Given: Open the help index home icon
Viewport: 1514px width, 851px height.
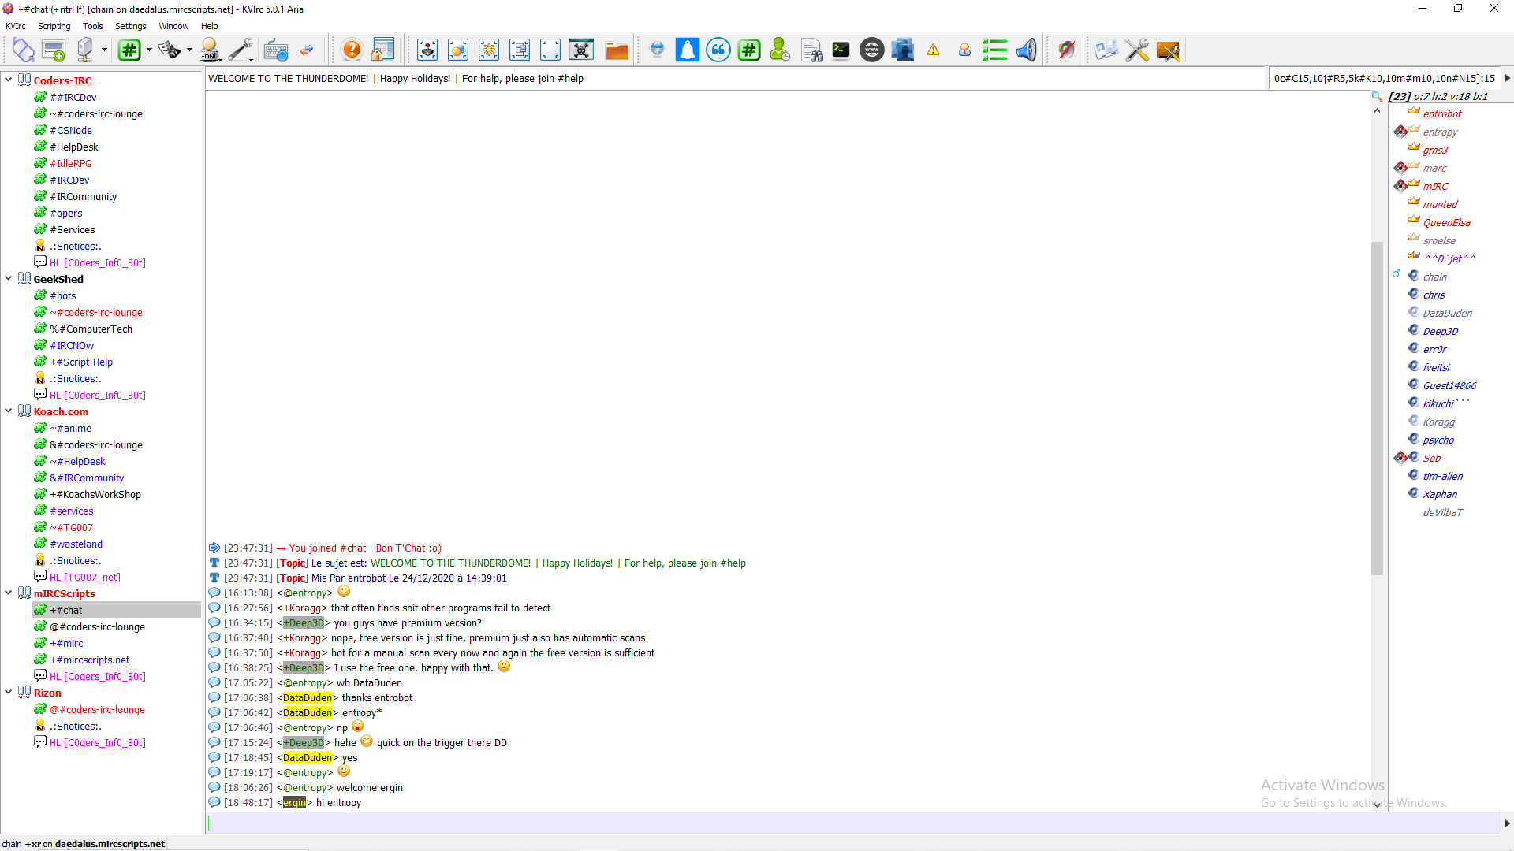Looking at the screenshot, I should [x=382, y=50].
